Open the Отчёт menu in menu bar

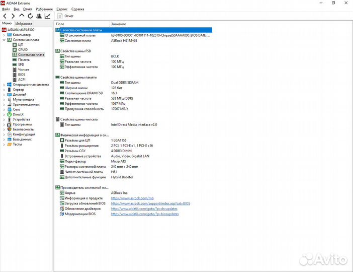[x=28, y=9]
